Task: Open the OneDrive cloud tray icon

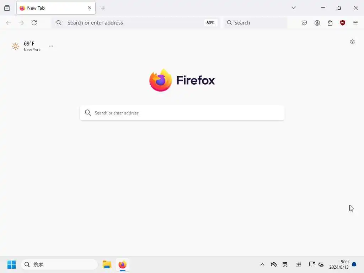Action: click(274, 264)
